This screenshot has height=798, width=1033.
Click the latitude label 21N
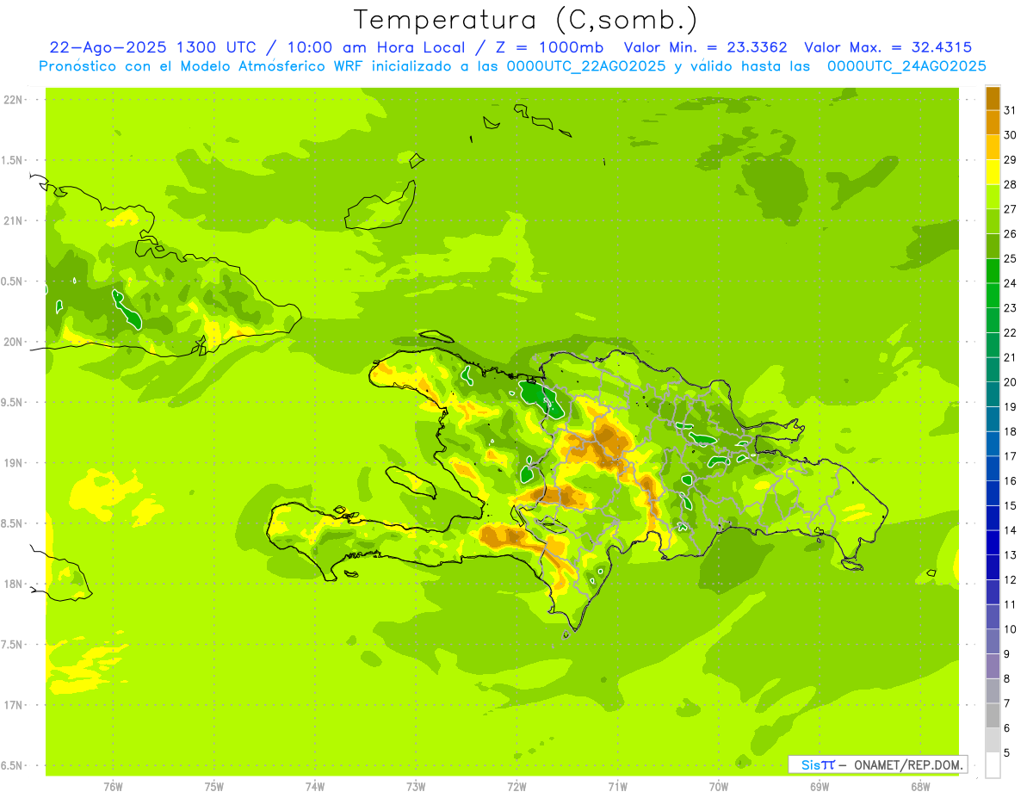12,221
